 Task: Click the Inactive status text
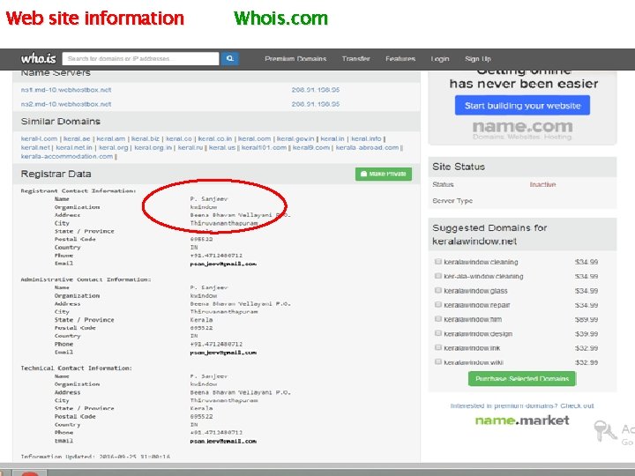coord(542,184)
